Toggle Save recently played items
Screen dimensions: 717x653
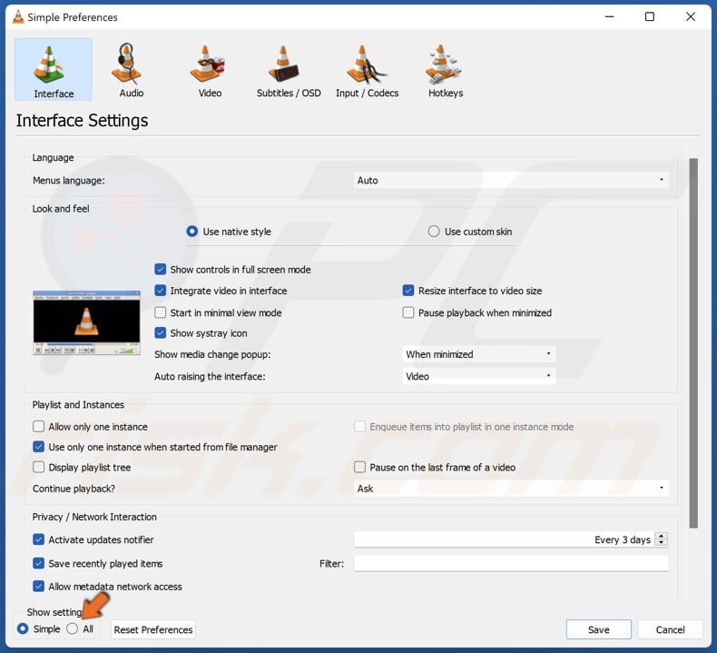pos(38,563)
